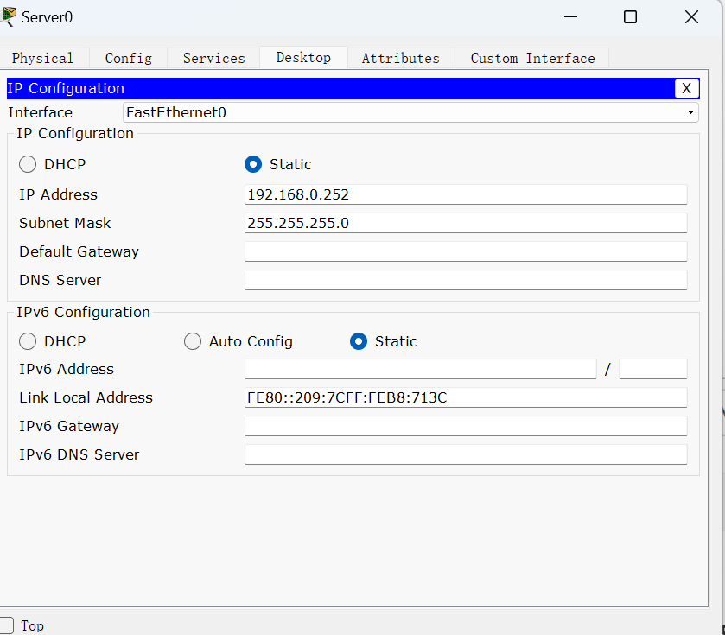Close the IP Configuration panel

coord(686,88)
